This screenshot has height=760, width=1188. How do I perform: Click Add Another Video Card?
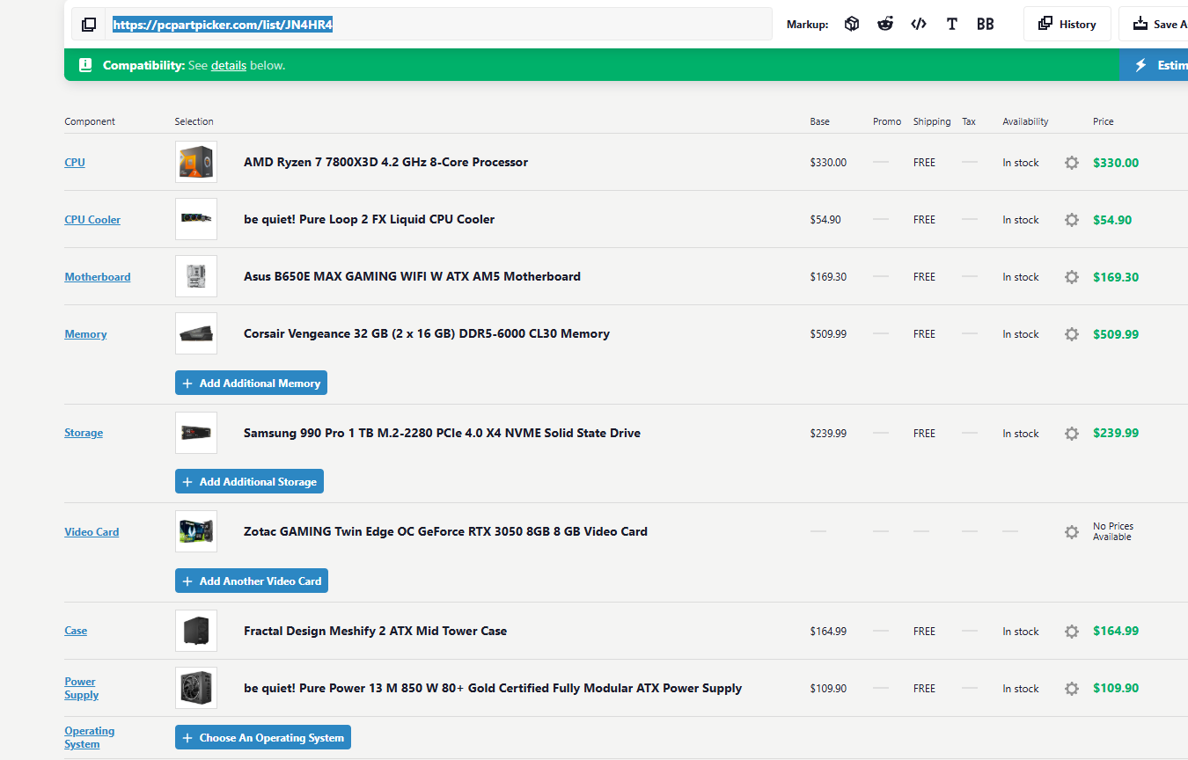click(x=252, y=581)
